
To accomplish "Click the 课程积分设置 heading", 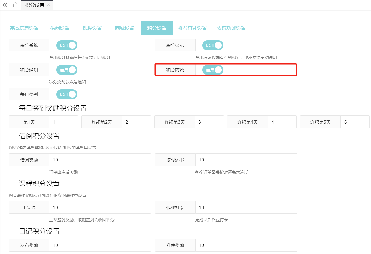I will click(x=39, y=184).
